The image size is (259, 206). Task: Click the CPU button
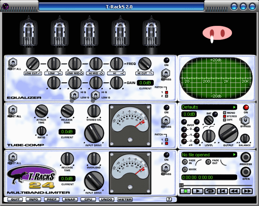pos(88,199)
